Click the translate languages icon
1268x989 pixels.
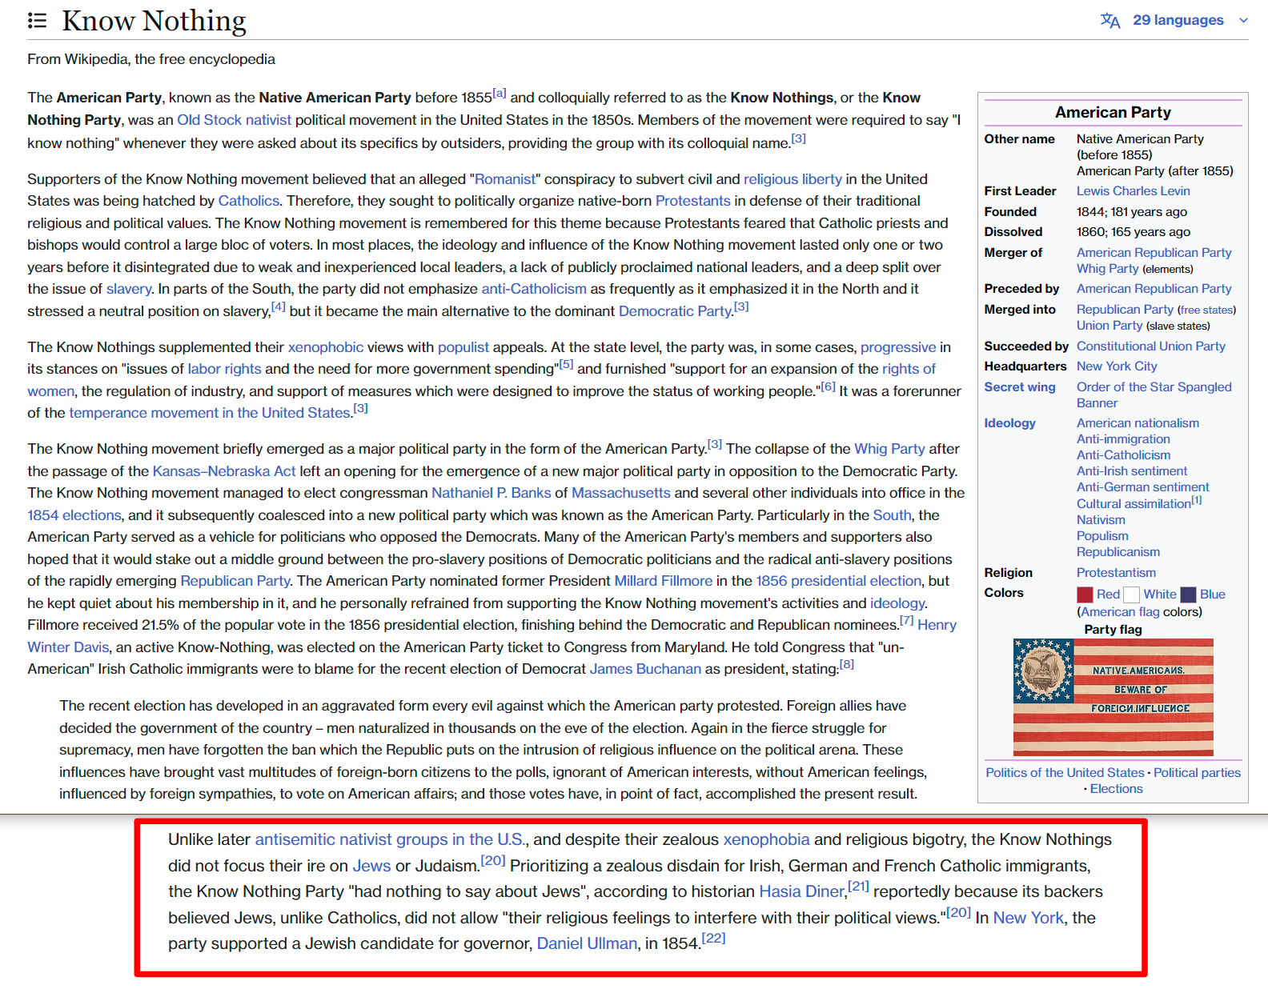[1110, 20]
